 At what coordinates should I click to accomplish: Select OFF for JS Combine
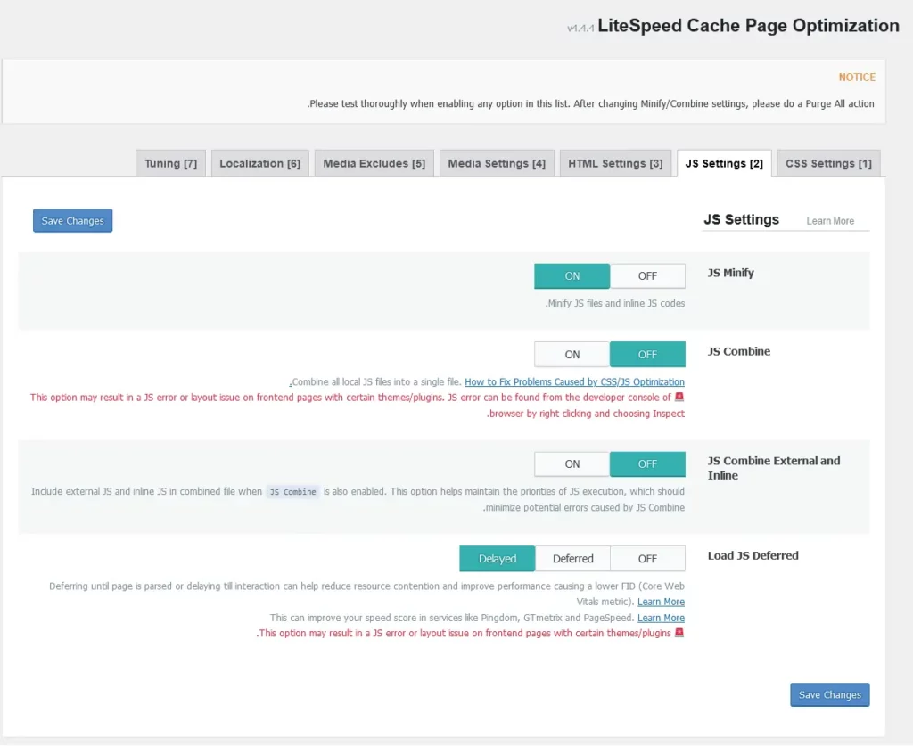pyautogui.click(x=647, y=355)
